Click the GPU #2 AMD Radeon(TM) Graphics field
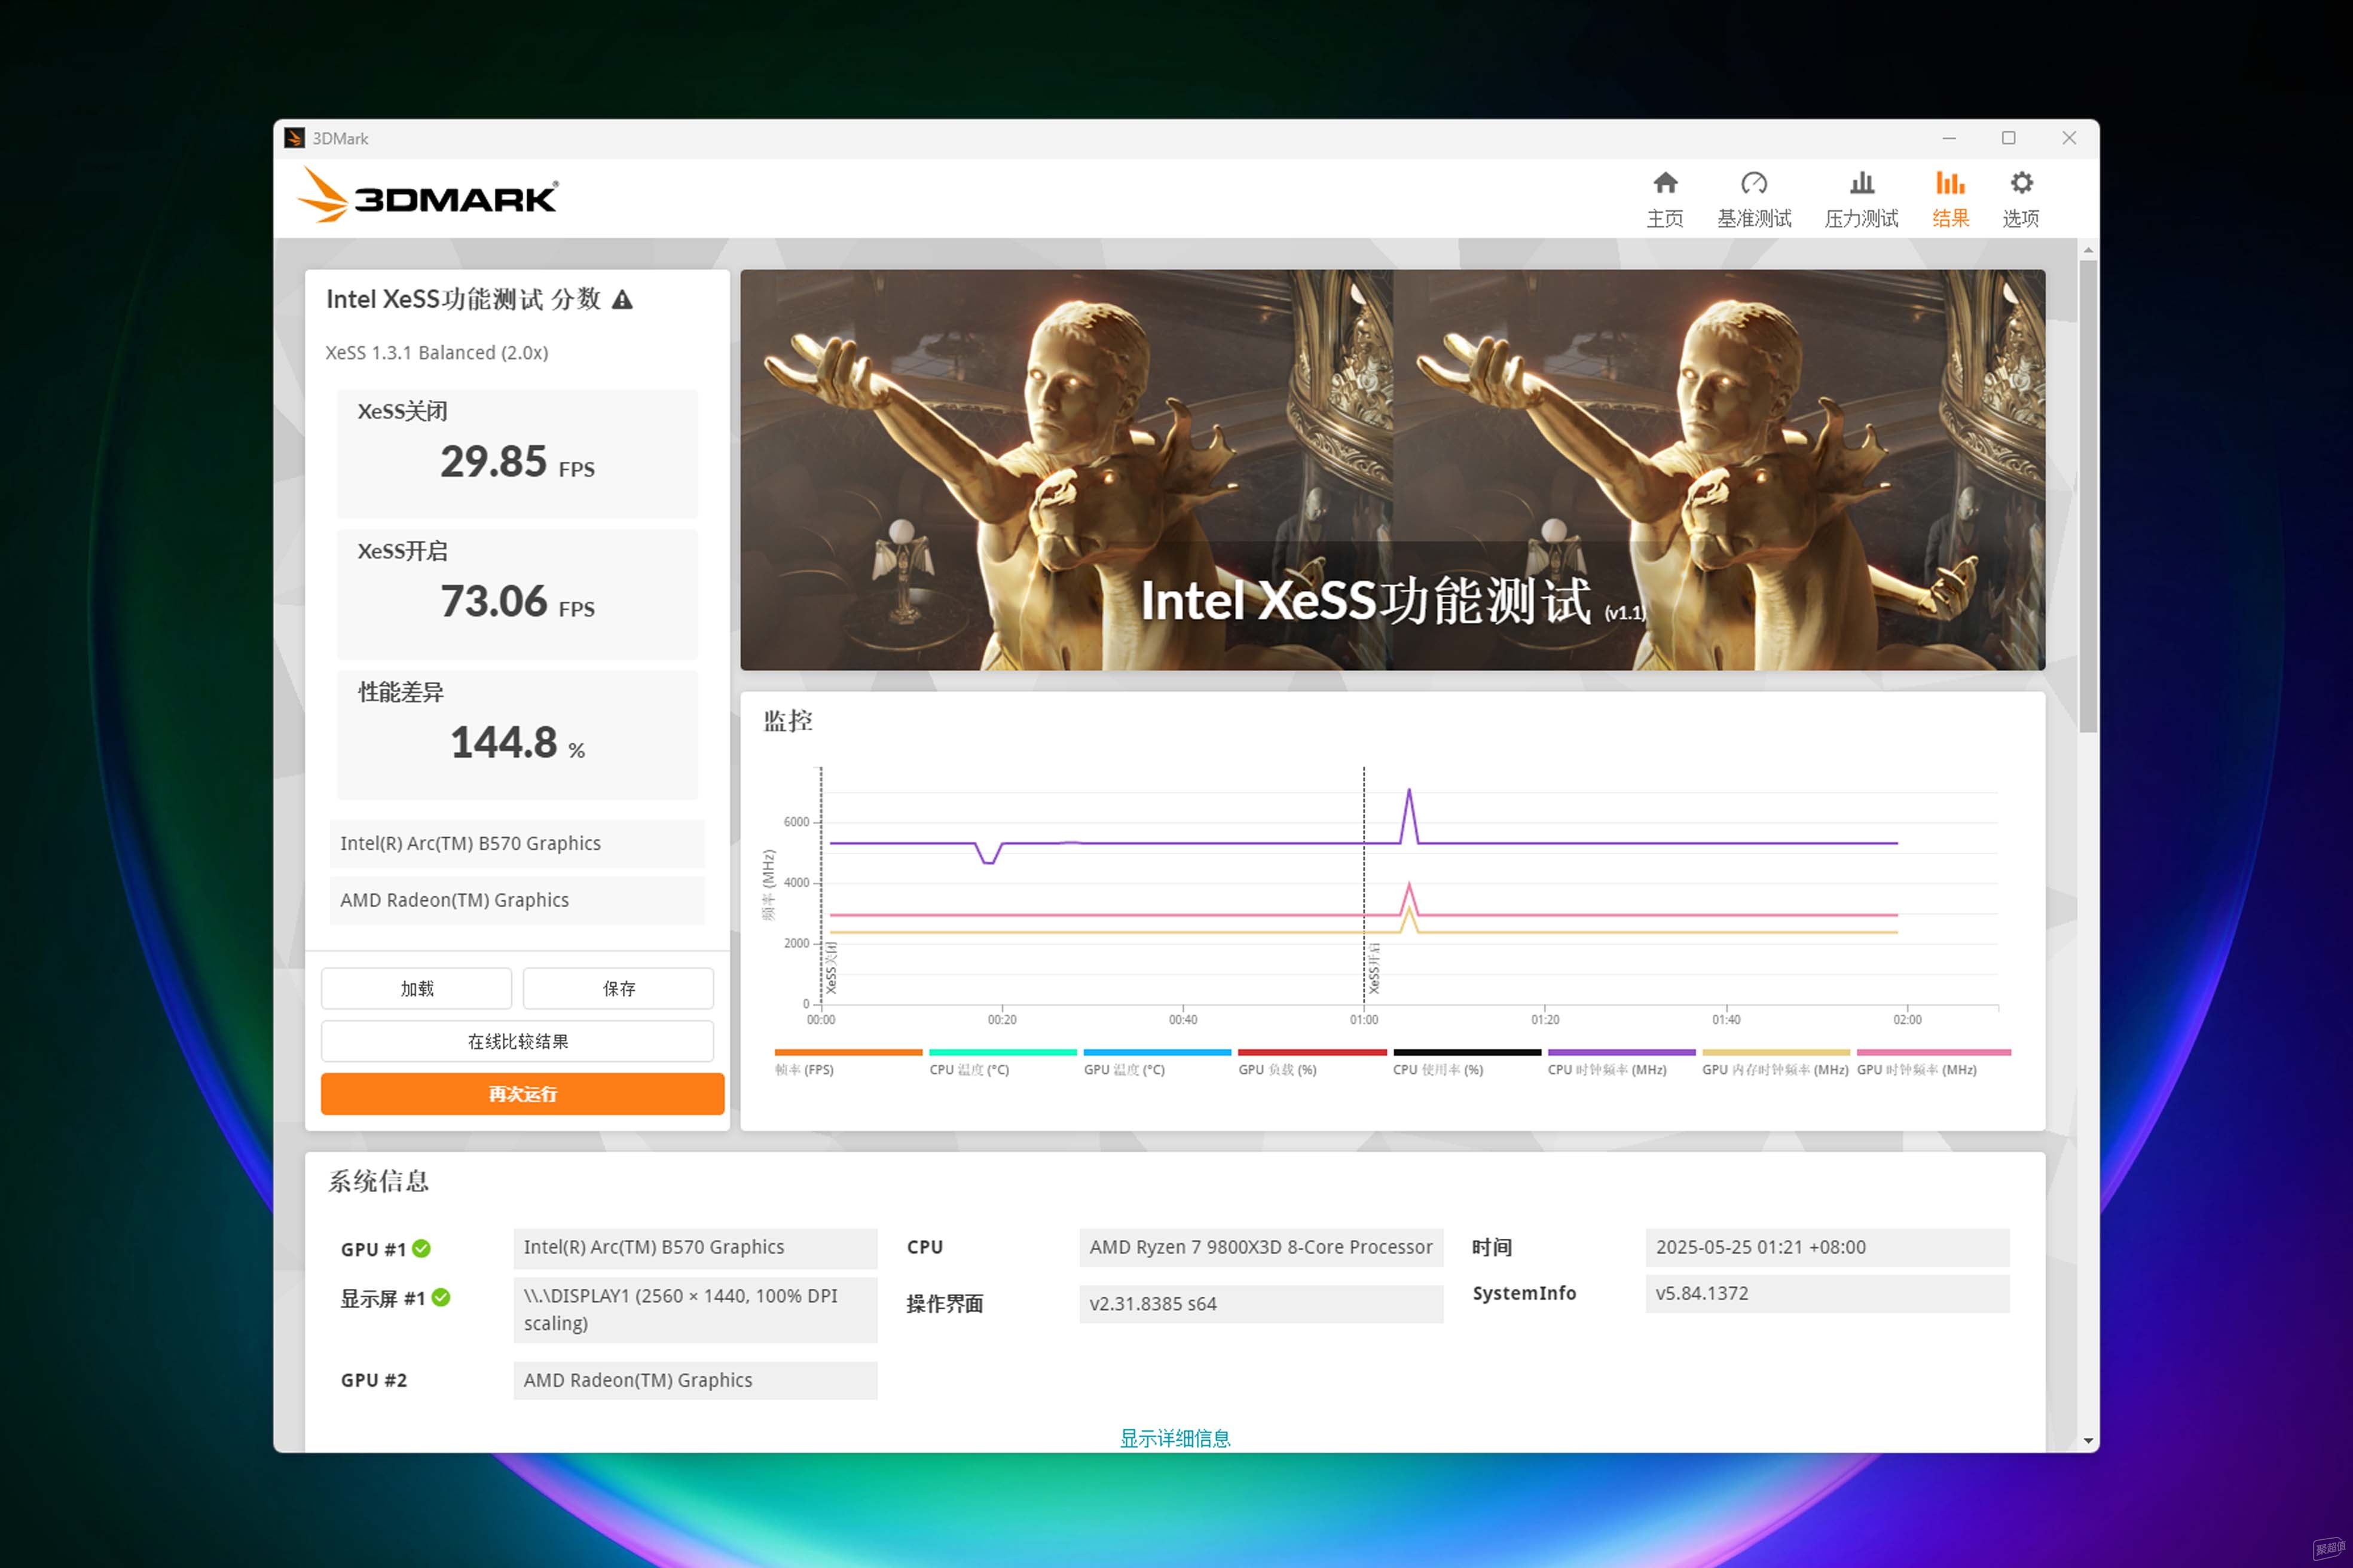Screen dimensions: 2353x1568 pos(695,1380)
